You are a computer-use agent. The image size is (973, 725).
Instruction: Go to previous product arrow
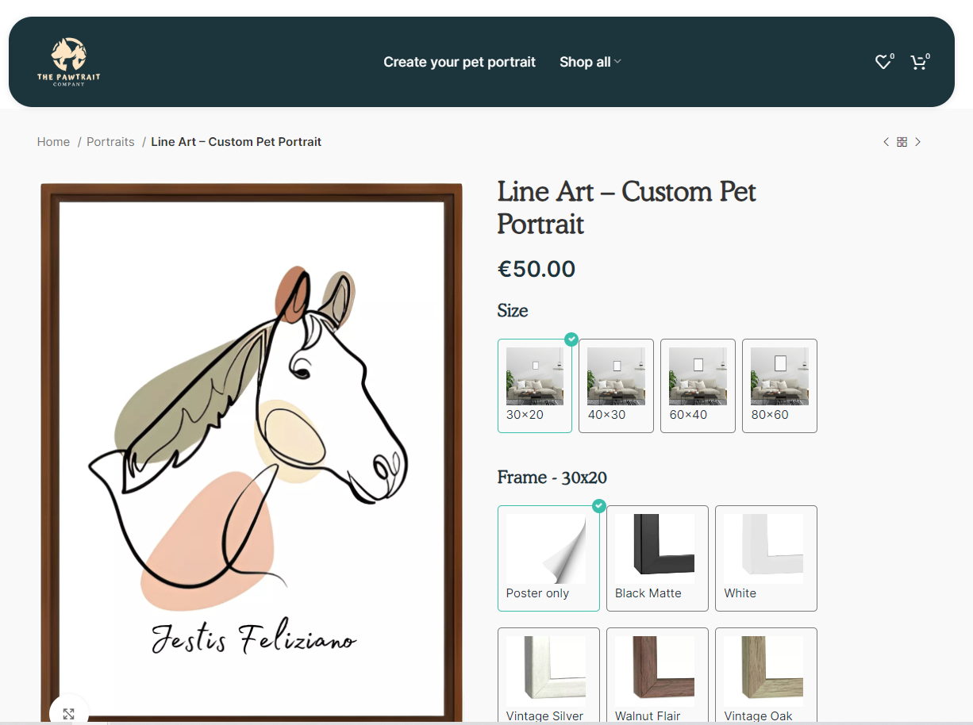(886, 142)
